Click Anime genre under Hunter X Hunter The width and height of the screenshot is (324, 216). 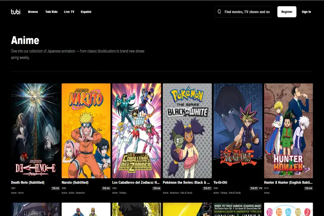point(267,193)
